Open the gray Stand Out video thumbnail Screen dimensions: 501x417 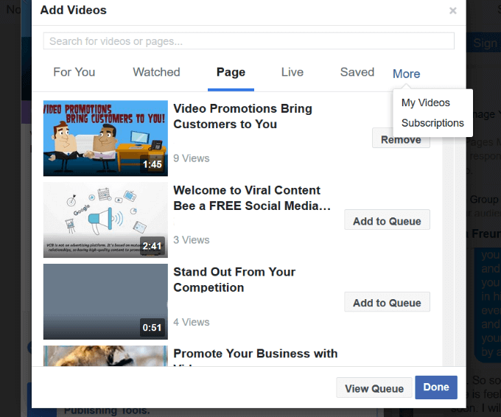pyautogui.click(x=105, y=301)
